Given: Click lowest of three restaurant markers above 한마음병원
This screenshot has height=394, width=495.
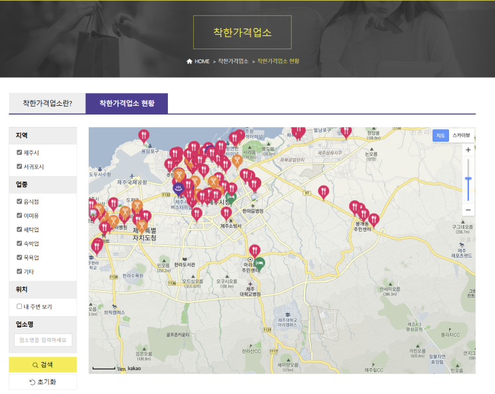Looking at the screenshot, I should tap(254, 184).
